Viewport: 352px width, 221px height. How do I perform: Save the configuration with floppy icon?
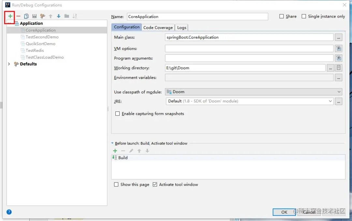tap(34, 16)
